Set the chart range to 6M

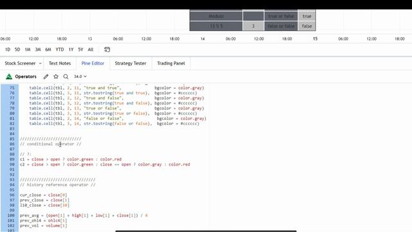48,50
